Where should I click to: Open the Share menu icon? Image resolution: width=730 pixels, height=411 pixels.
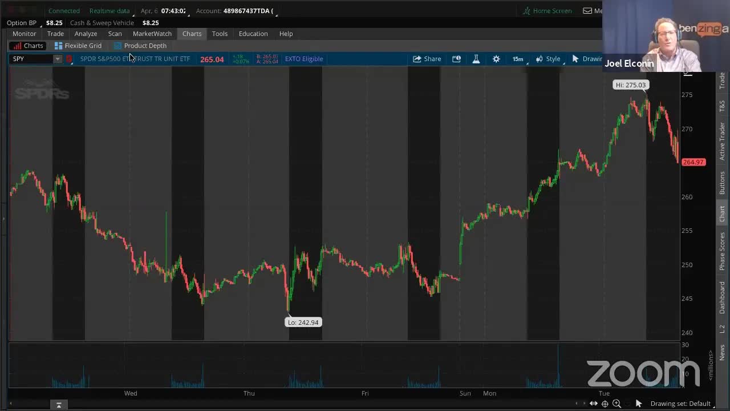pyautogui.click(x=417, y=59)
